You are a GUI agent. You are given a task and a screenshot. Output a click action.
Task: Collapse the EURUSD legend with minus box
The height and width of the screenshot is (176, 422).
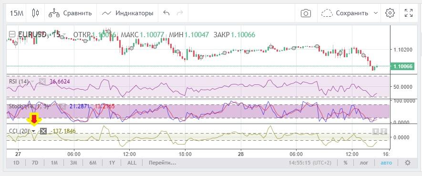[x=12, y=34]
